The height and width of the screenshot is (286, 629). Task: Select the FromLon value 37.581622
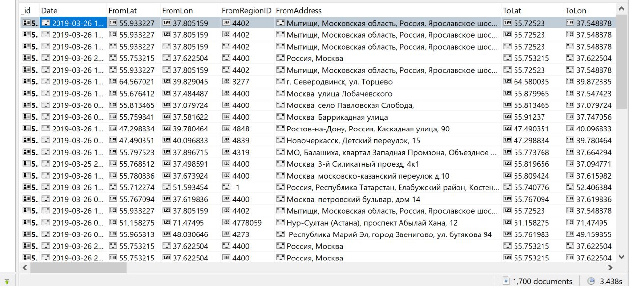coord(191,117)
